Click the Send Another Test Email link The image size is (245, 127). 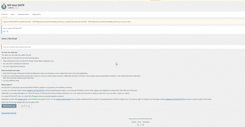pos(9,113)
